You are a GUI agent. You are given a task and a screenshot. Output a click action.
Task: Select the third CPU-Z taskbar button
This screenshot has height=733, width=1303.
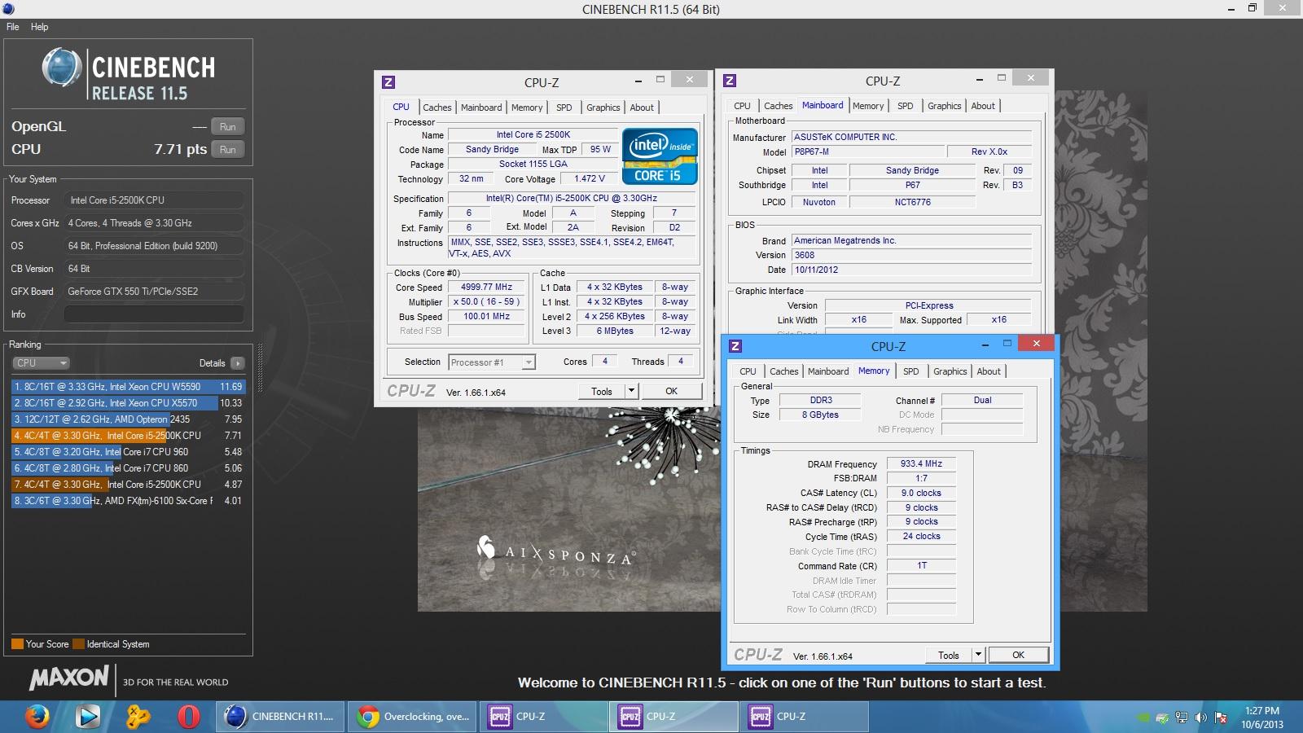[x=804, y=717]
